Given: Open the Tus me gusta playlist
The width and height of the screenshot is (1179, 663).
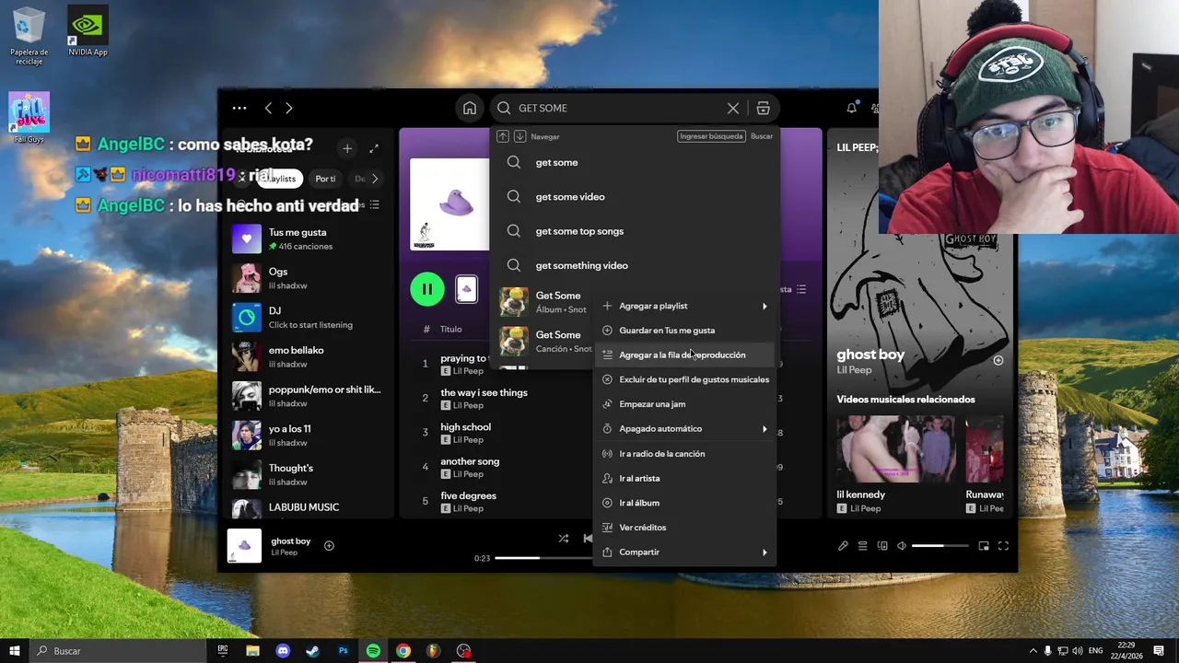Looking at the screenshot, I should 307,238.
